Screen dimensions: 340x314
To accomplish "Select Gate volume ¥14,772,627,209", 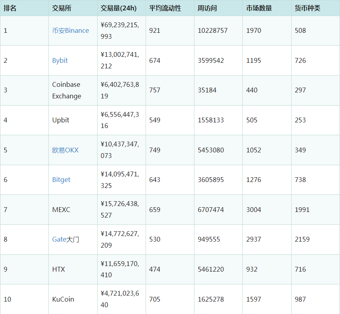I will pyautogui.click(x=120, y=240).
